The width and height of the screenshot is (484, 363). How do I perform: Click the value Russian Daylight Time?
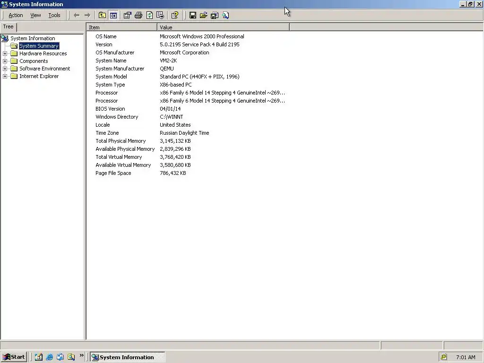pyautogui.click(x=184, y=133)
